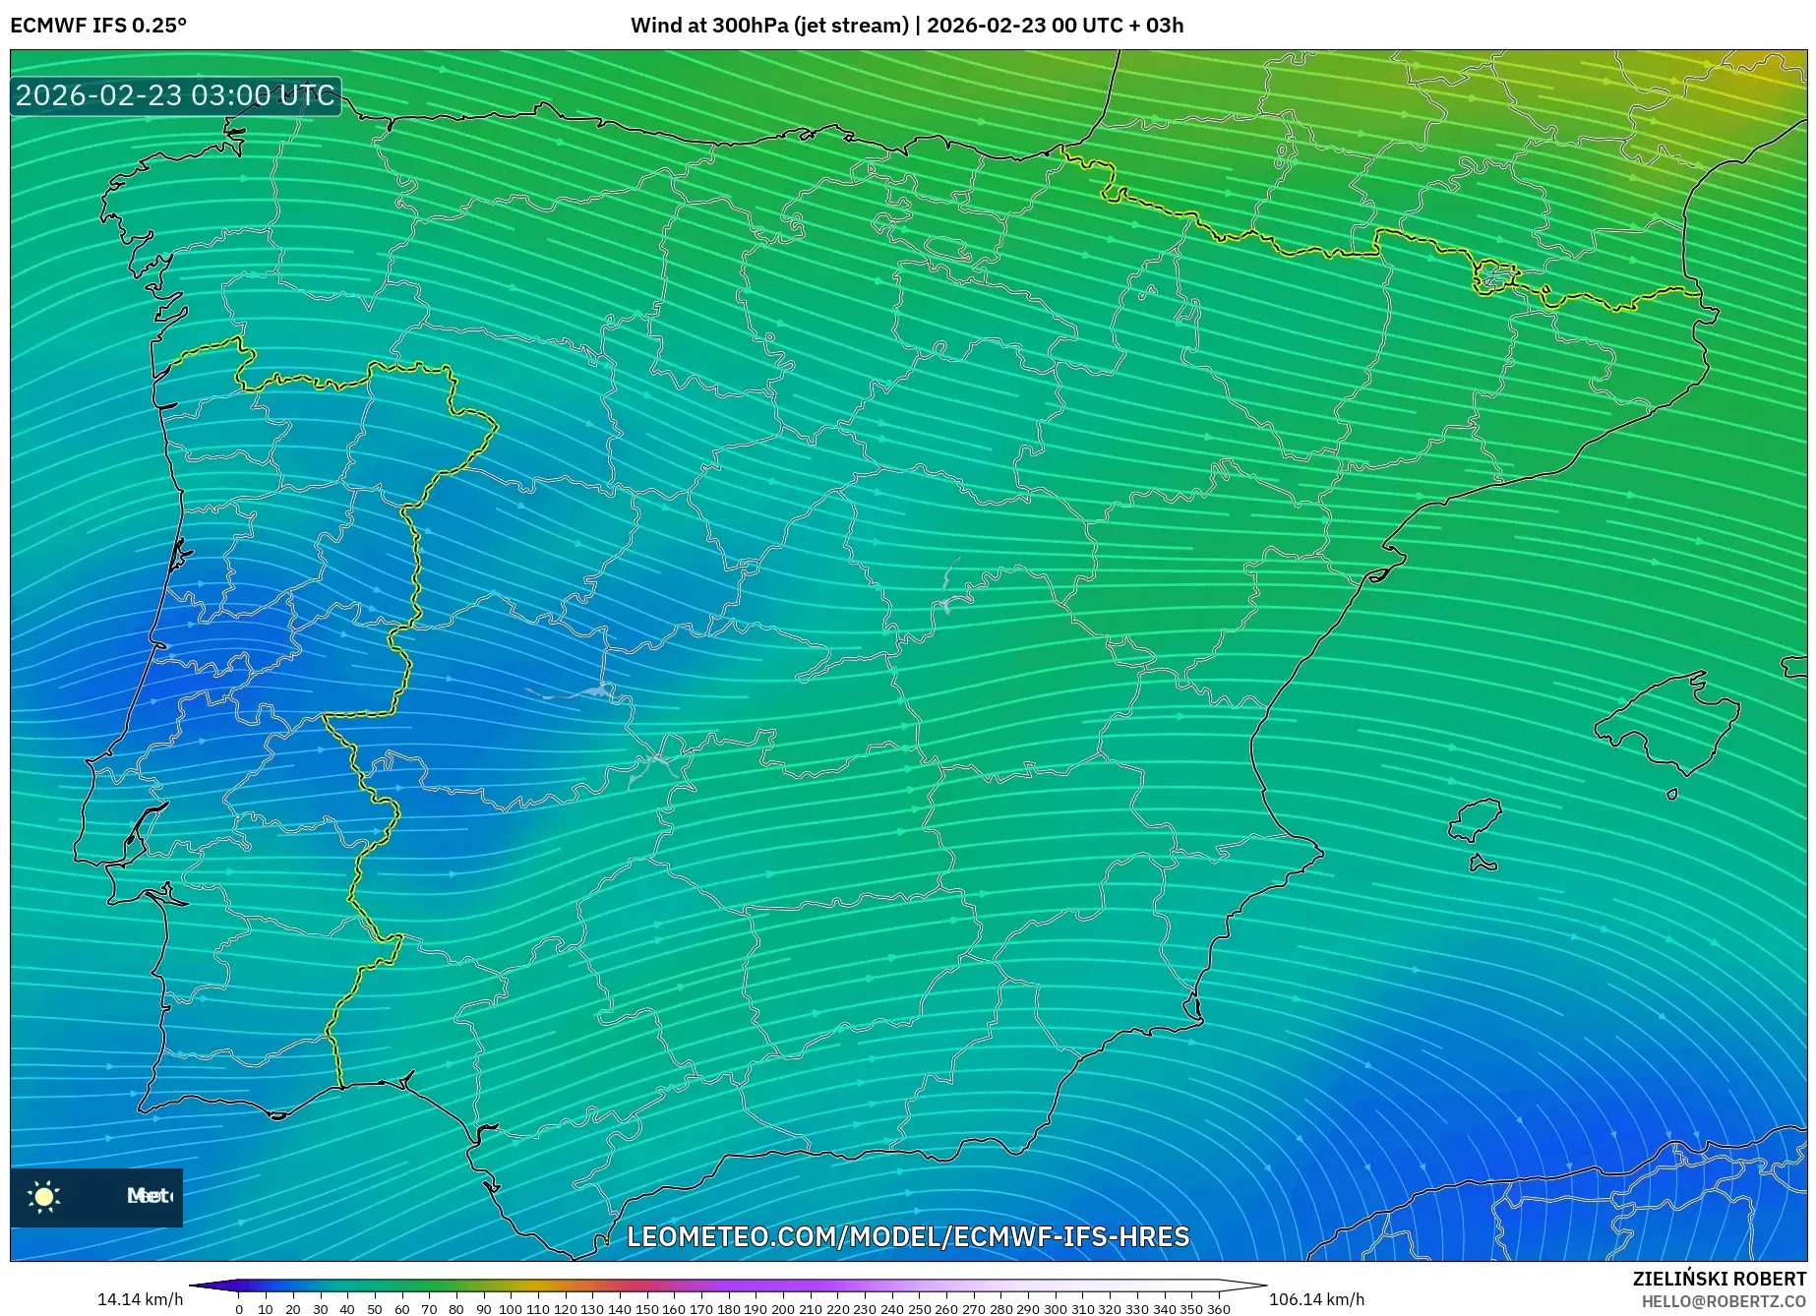The image size is (1816, 1316).
Task: Toggle the 2026-02-23 03:00 UTC timestamp overlay
Action: point(174,96)
